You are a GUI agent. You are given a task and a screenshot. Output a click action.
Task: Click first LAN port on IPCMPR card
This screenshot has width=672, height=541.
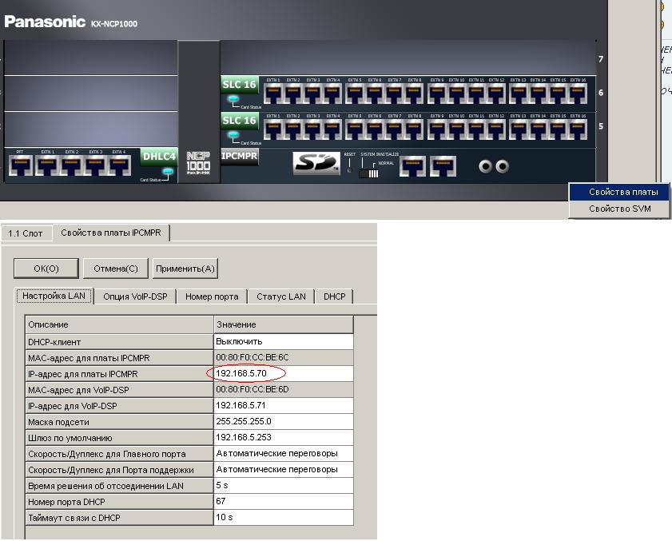[412, 166]
